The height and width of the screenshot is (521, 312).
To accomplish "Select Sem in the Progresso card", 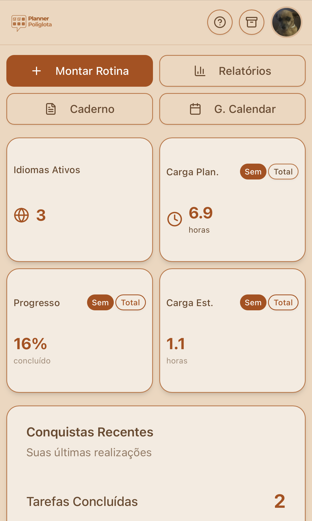I will tap(100, 303).
